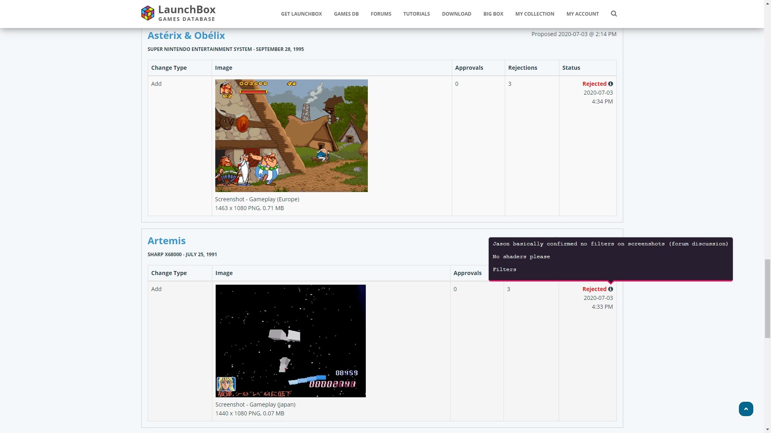Select DOWNLOAD in top navigation

457,14
